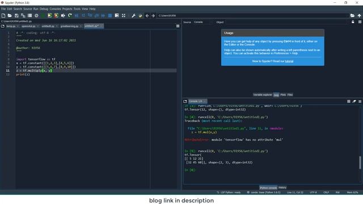Open the Help Source dropdown showing Console

tap(202, 22)
